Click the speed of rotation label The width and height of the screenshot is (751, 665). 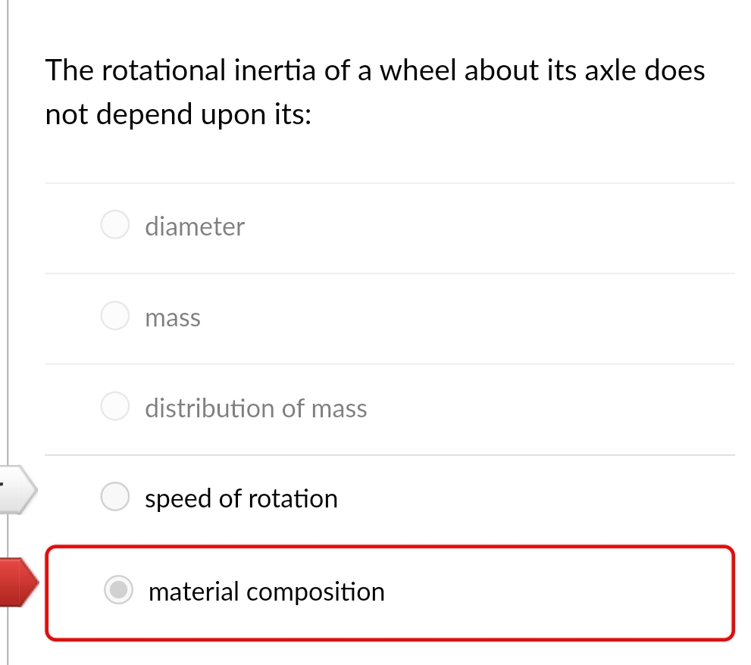[x=241, y=498]
